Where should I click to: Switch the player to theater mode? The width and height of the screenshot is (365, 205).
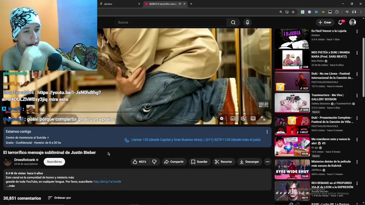click(253, 118)
